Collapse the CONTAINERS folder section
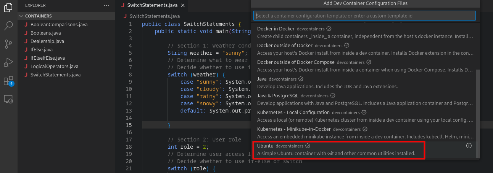The image size is (493, 173). (66, 16)
